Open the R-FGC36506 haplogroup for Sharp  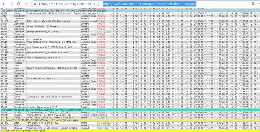[x=104, y=126]
